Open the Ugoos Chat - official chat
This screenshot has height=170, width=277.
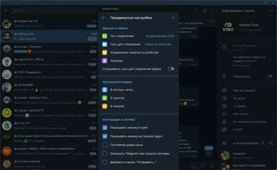[x=49, y=62]
